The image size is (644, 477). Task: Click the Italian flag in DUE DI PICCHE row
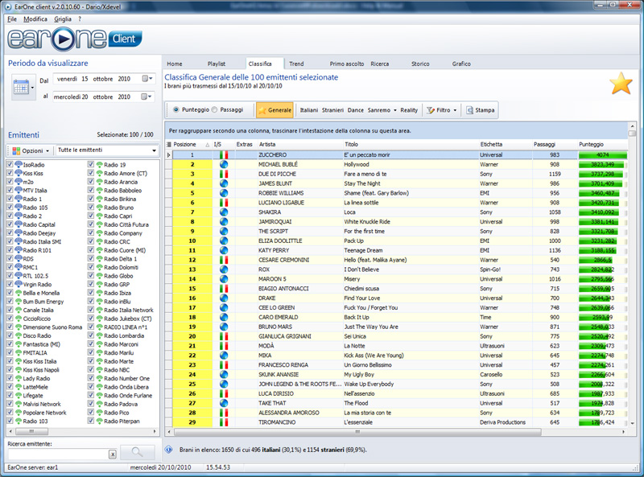[x=224, y=174]
